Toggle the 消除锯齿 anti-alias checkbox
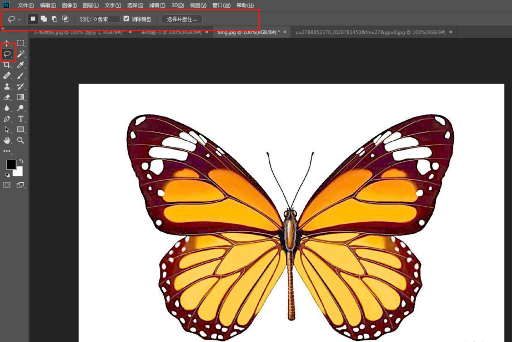512x342 pixels. click(127, 19)
